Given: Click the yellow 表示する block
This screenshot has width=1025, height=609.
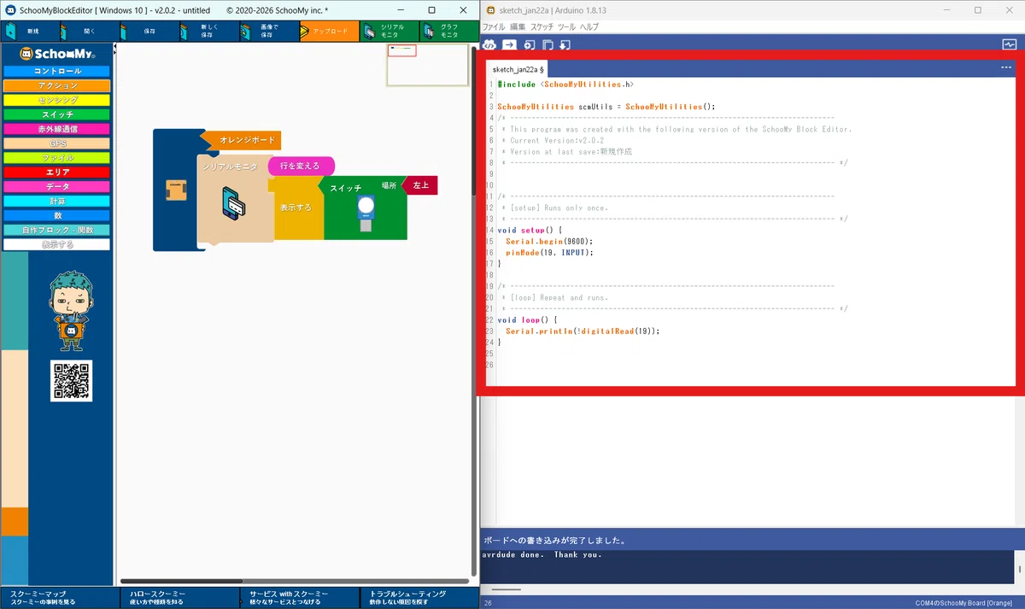Looking at the screenshot, I should [x=297, y=208].
